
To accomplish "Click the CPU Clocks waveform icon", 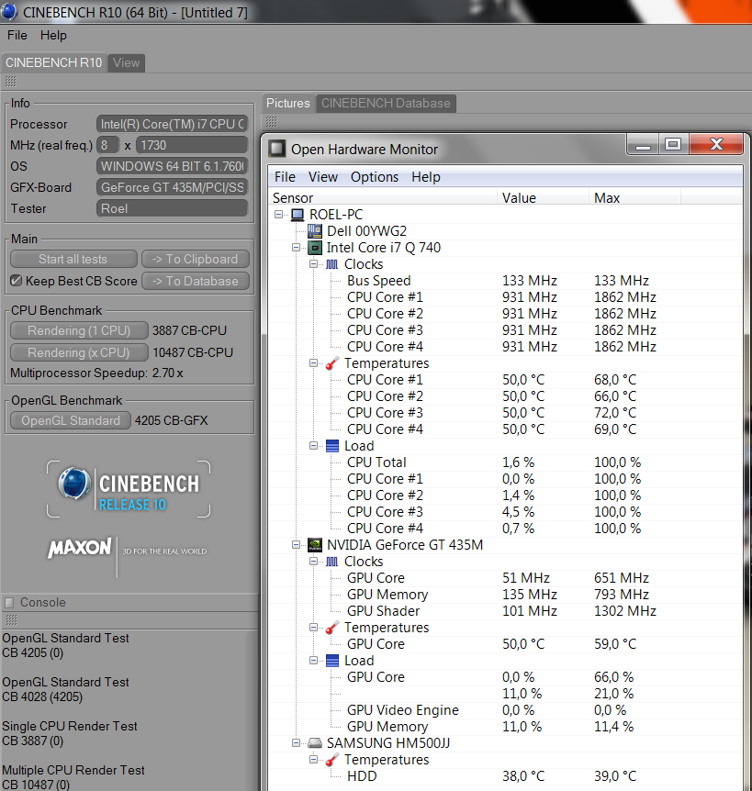I will pos(331,264).
